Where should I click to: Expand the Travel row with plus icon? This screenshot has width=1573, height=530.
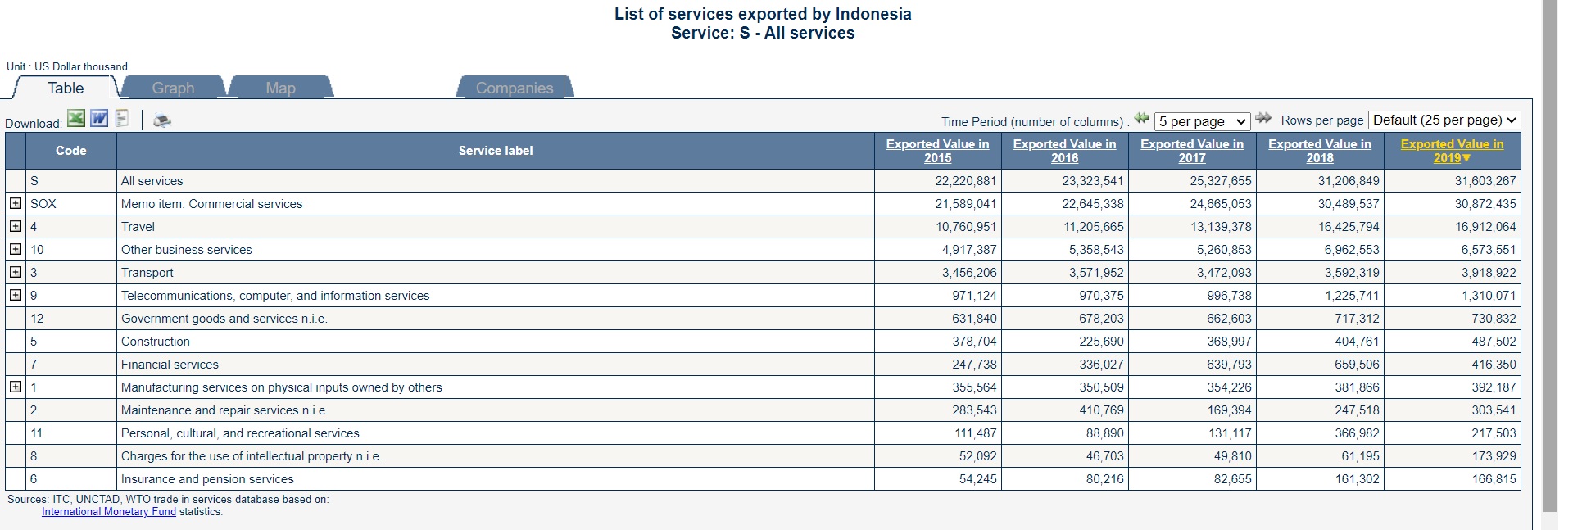16,226
